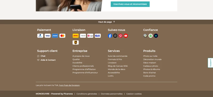Open Aide & Contact
The height and width of the screenshot is (97, 213).
(48, 60)
